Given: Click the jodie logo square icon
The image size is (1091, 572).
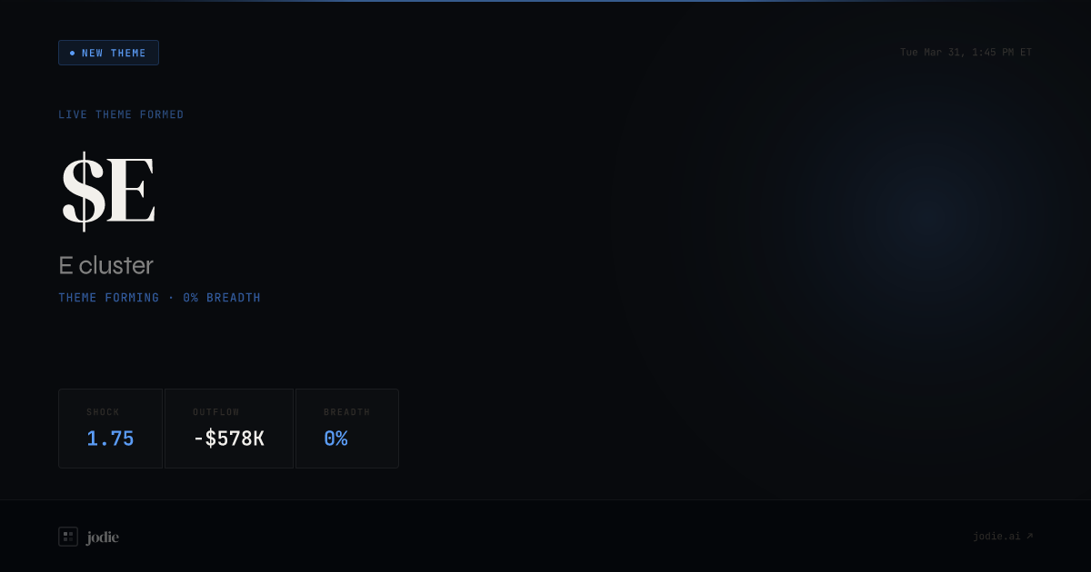Looking at the screenshot, I should pyautogui.click(x=68, y=537).
